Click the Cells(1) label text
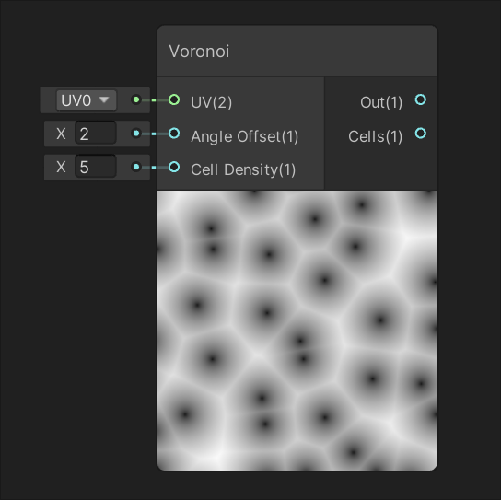501x500 pixels. point(375,136)
